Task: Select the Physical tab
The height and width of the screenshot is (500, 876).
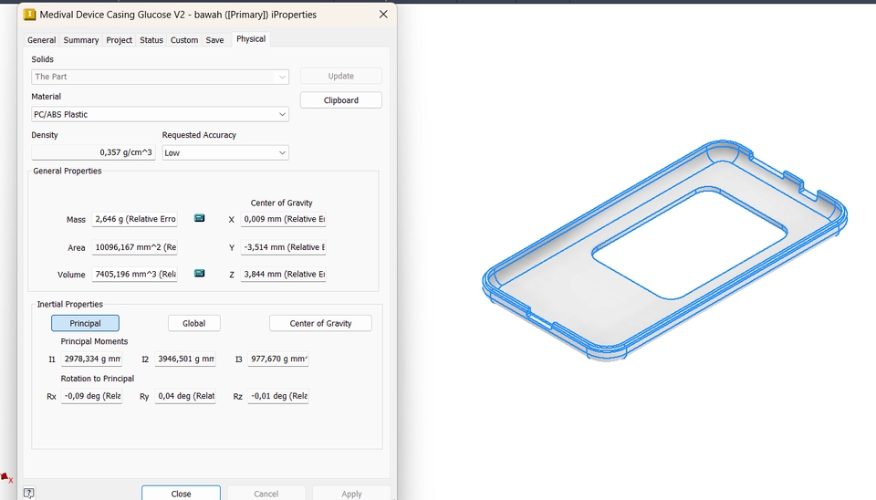Action: (251, 39)
